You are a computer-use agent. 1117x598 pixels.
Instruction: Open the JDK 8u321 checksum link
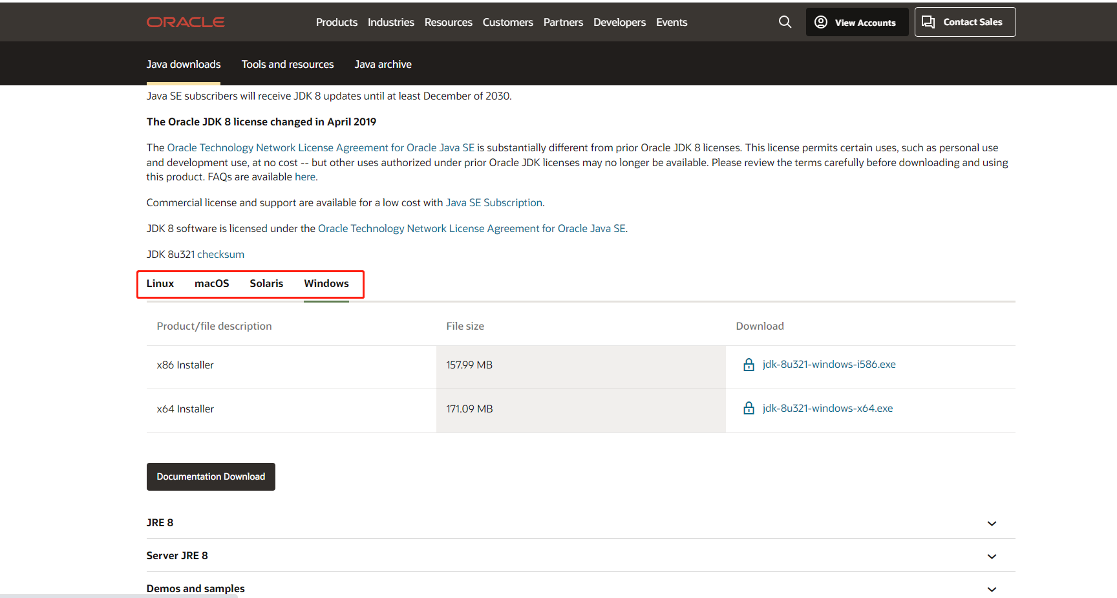click(220, 253)
